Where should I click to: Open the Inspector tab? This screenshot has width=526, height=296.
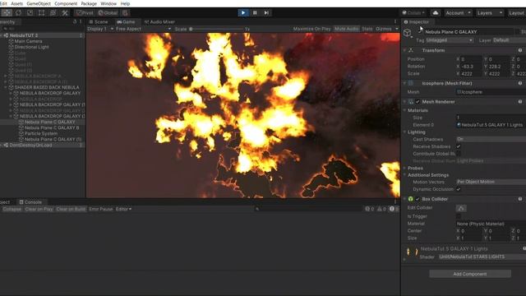pyautogui.click(x=417, y=22)
